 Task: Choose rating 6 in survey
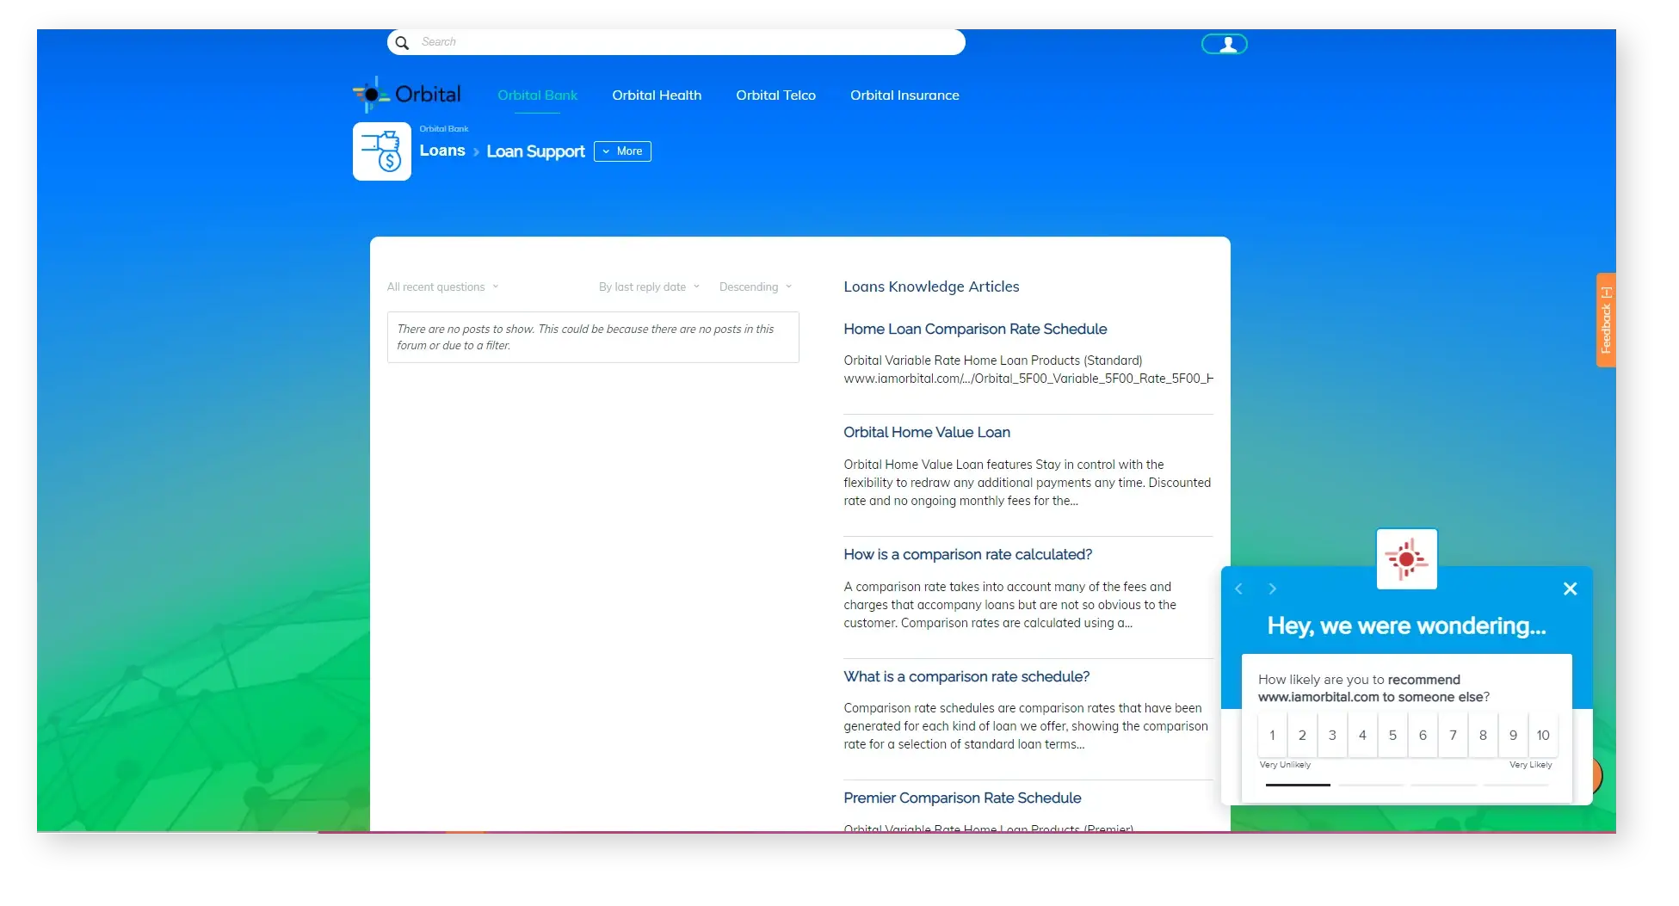[x=1423, y=735]
